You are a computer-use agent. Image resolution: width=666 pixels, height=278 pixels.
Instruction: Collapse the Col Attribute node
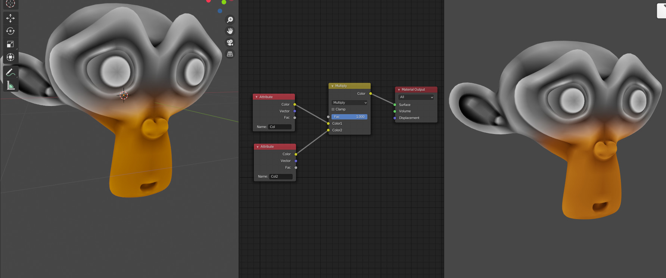(256, 97)
